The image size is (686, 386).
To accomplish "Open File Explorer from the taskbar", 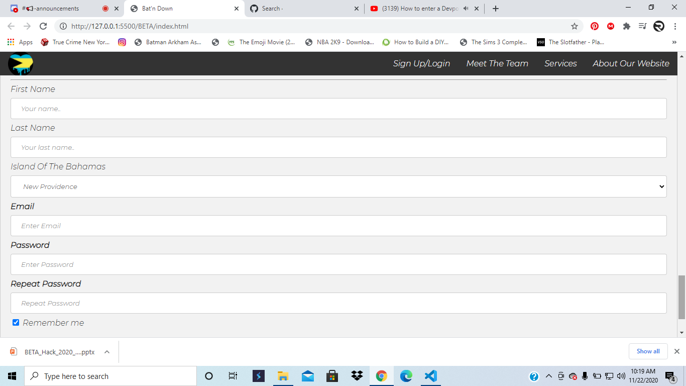I will 283,376.
